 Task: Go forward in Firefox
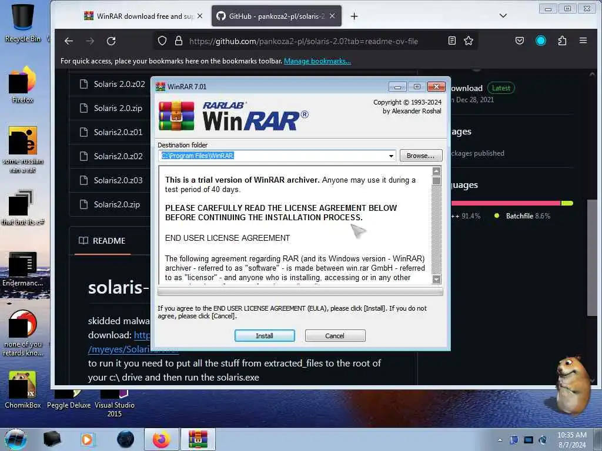click(90, 41)
